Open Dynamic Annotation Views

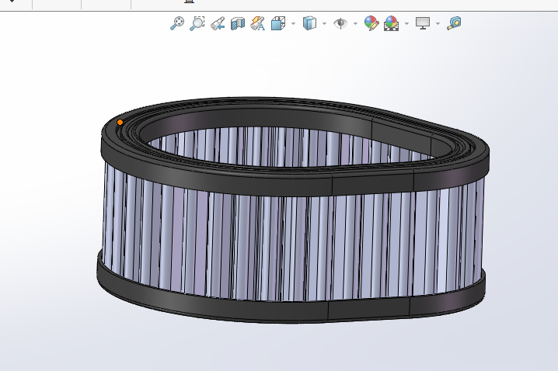point(258,23)
